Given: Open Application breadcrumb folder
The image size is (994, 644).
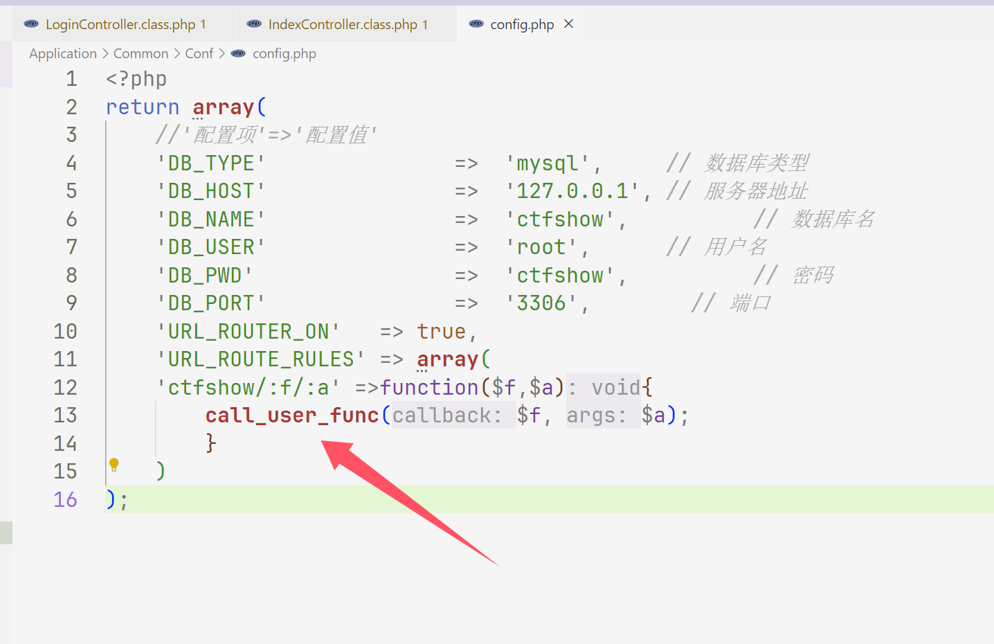Looking at the screenshot, I should pyautogui.click(x=63, y=54).
